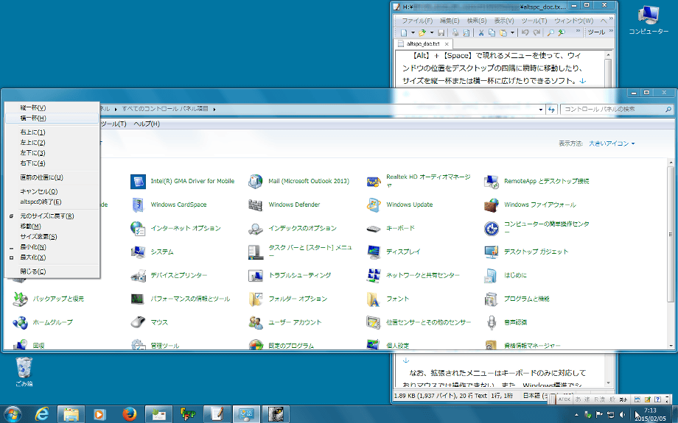This screenshot has height=423, width=678.
Task: Launch Internet Explorer from taskbar
Action: pyautogui.click(x=42, y=414)
